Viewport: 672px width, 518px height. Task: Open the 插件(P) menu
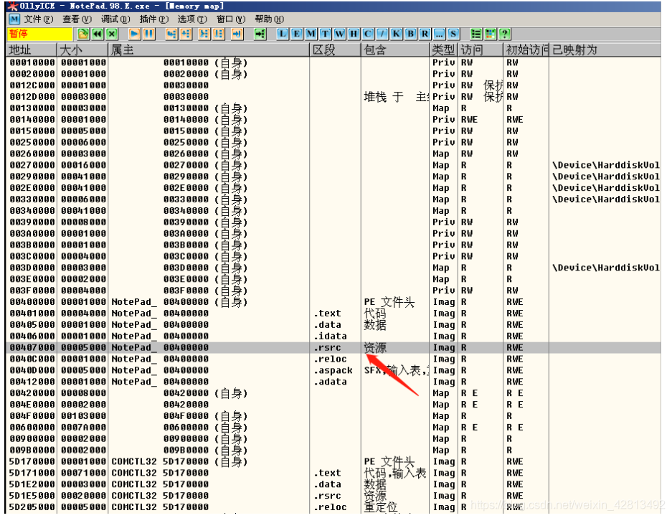(154, 19)
